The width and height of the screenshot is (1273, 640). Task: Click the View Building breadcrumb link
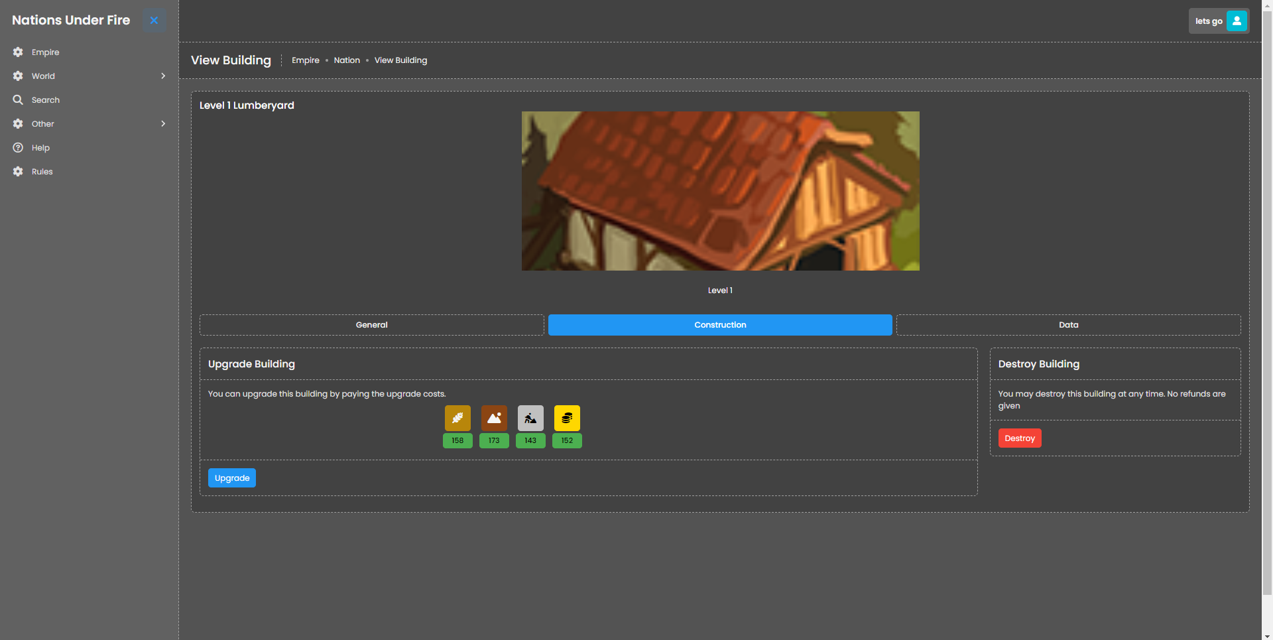point(400,60)
